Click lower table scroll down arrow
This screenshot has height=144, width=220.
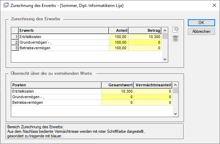tap(175, 114)
